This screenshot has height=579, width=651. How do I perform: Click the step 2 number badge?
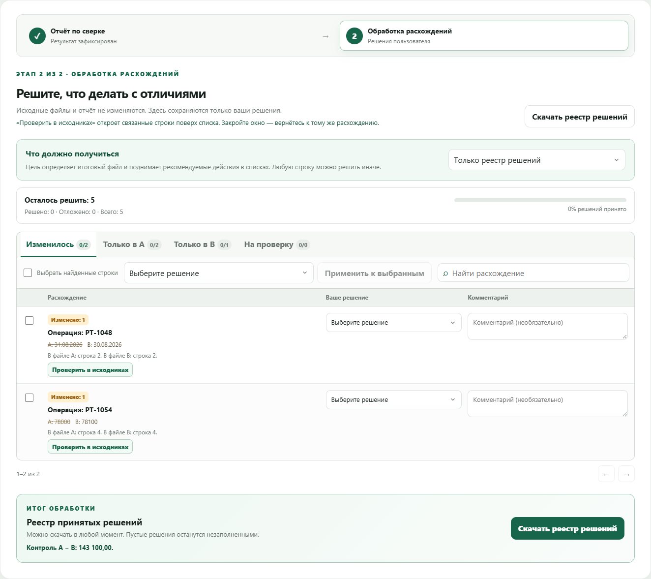coord(355,36)
